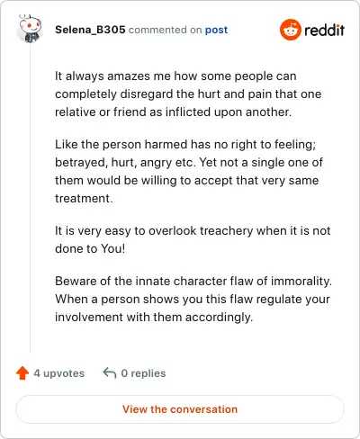The height and width of the screenshot is (439, 360).
Task: Upvote with the orange arrow icon
Action: pyautogui.click(x=22, y=373)
